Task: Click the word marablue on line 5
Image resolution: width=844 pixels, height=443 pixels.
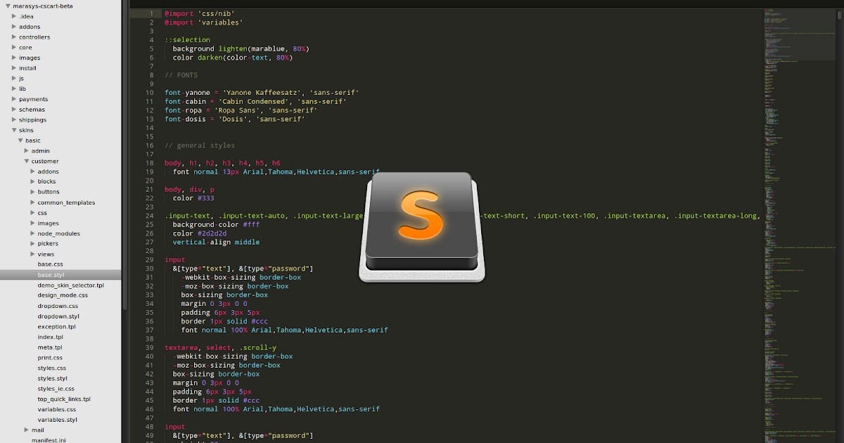Action: [x=269, y=49]
